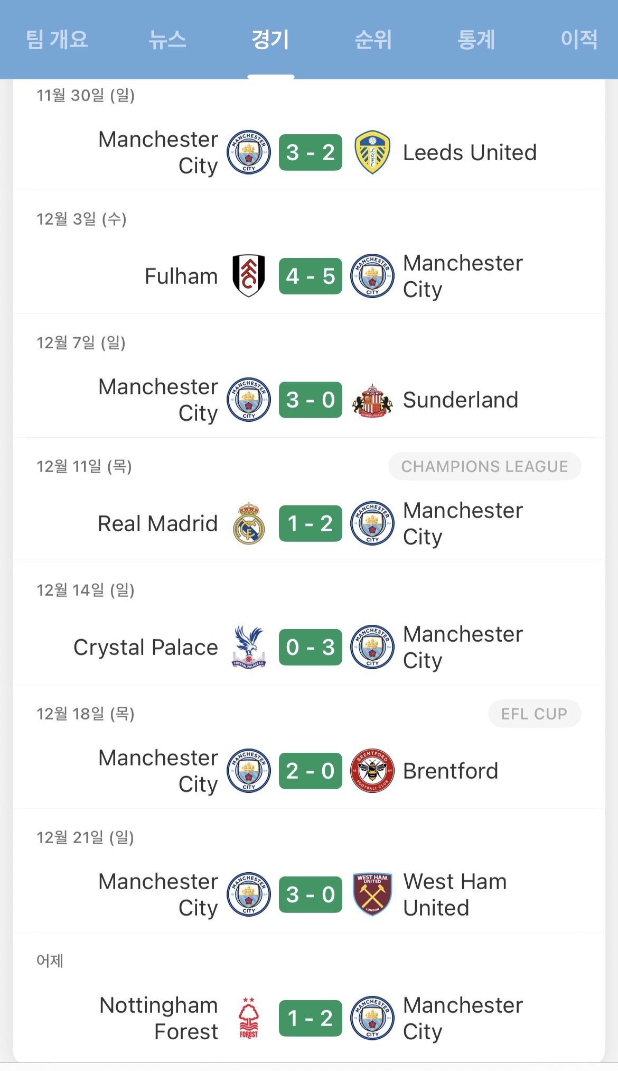Select the 순위 tab
The image size is (618, 1071).
pos(373,40)
